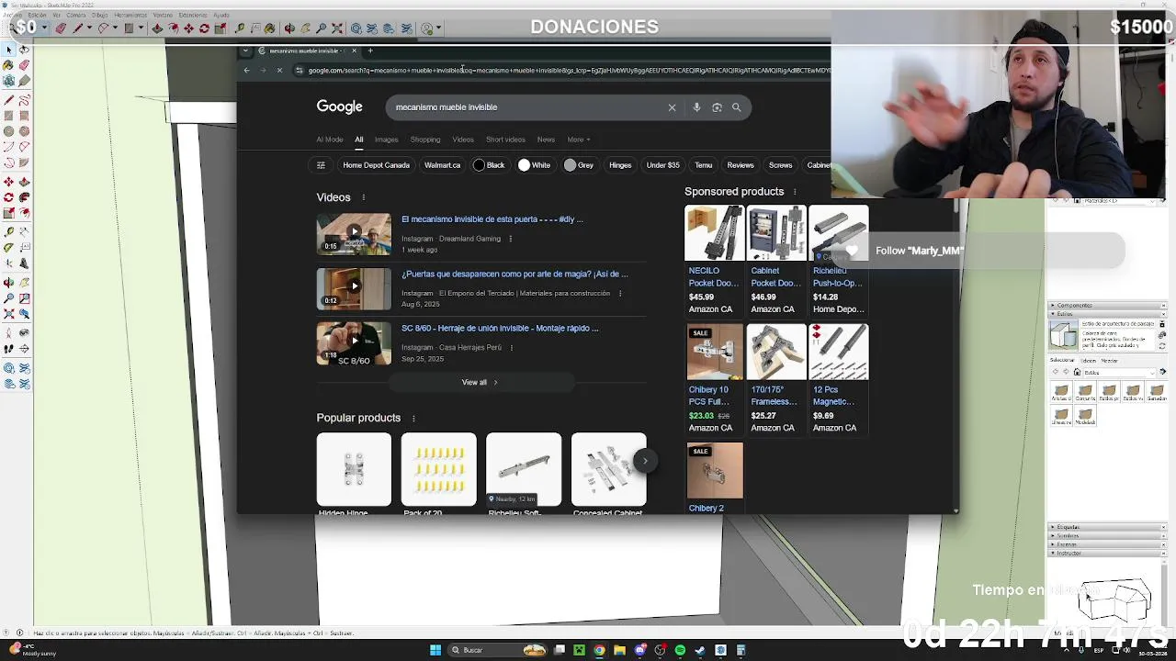The height and width of the screenshot is (661, 1176).
Task: Choose the Scale tool in top toolbar
Action: (220, 28)
